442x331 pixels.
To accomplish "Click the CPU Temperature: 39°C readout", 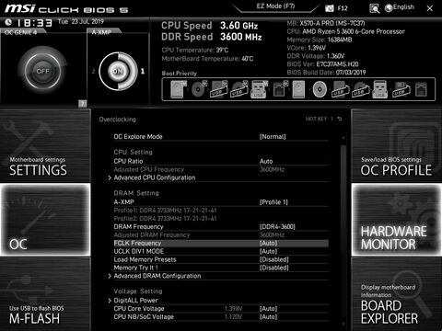I will click(x=195, y=50).
